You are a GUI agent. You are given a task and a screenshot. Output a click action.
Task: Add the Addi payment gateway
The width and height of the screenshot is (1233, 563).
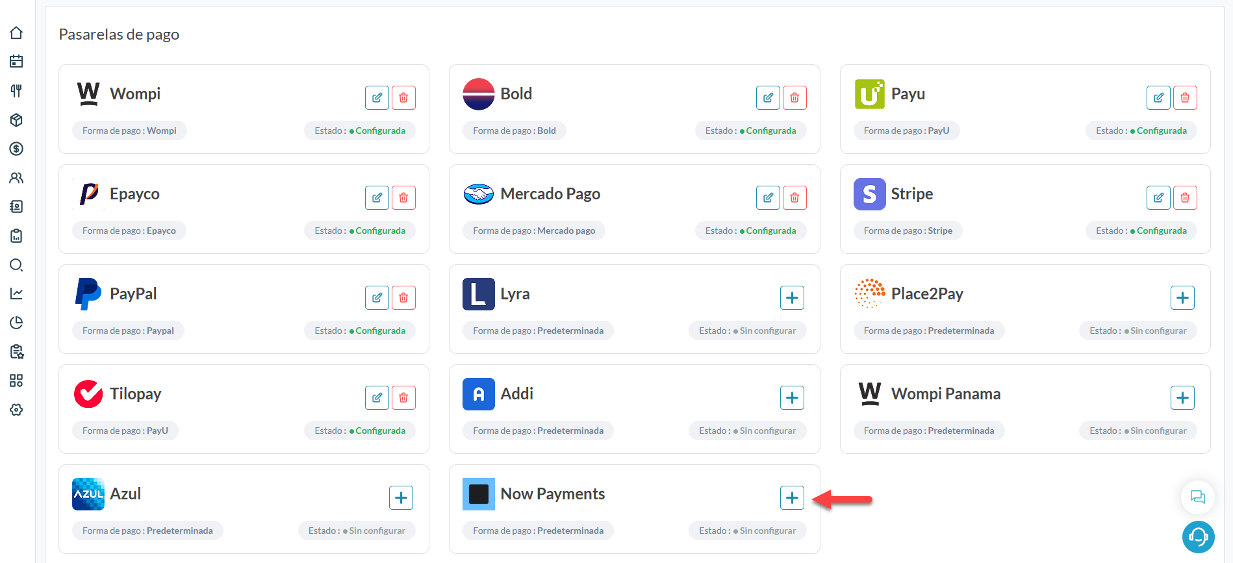[x=792, y=397]
